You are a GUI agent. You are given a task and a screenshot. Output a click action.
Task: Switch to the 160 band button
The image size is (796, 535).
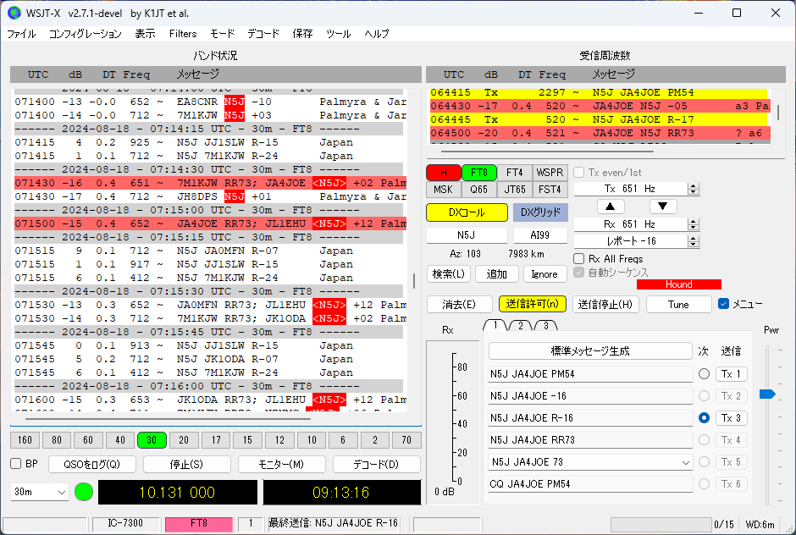25,440
